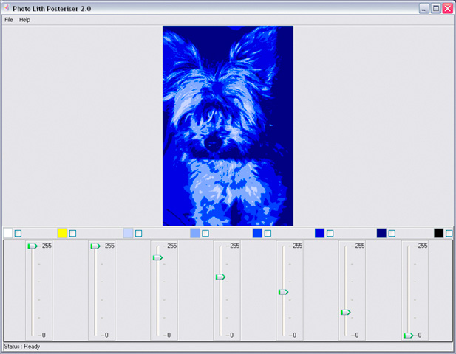The width and height of the screenshot is (456, 354).
Task: Open the File menu
Action: click(9, 20)
